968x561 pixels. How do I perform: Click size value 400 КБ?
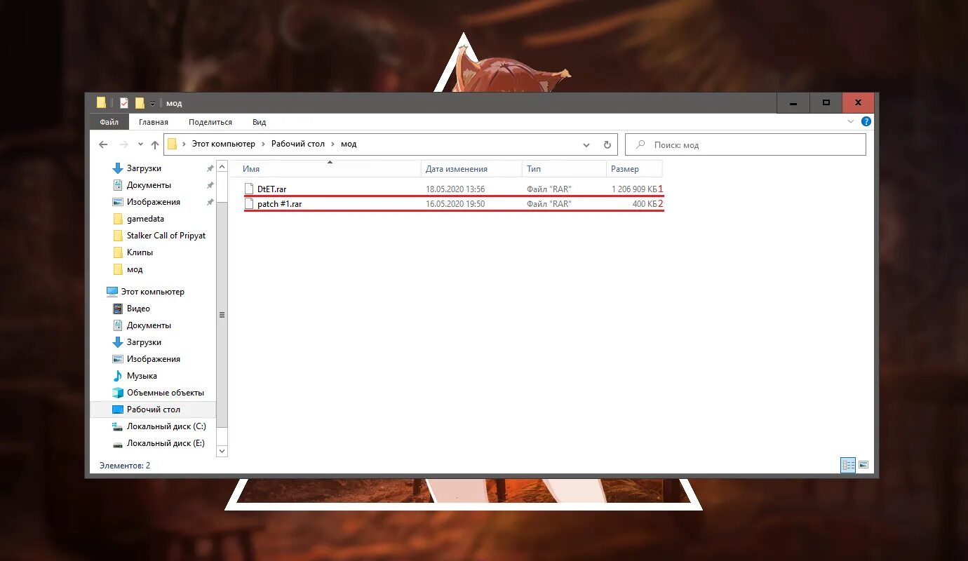pyautogui.click(x=645, y=204)
